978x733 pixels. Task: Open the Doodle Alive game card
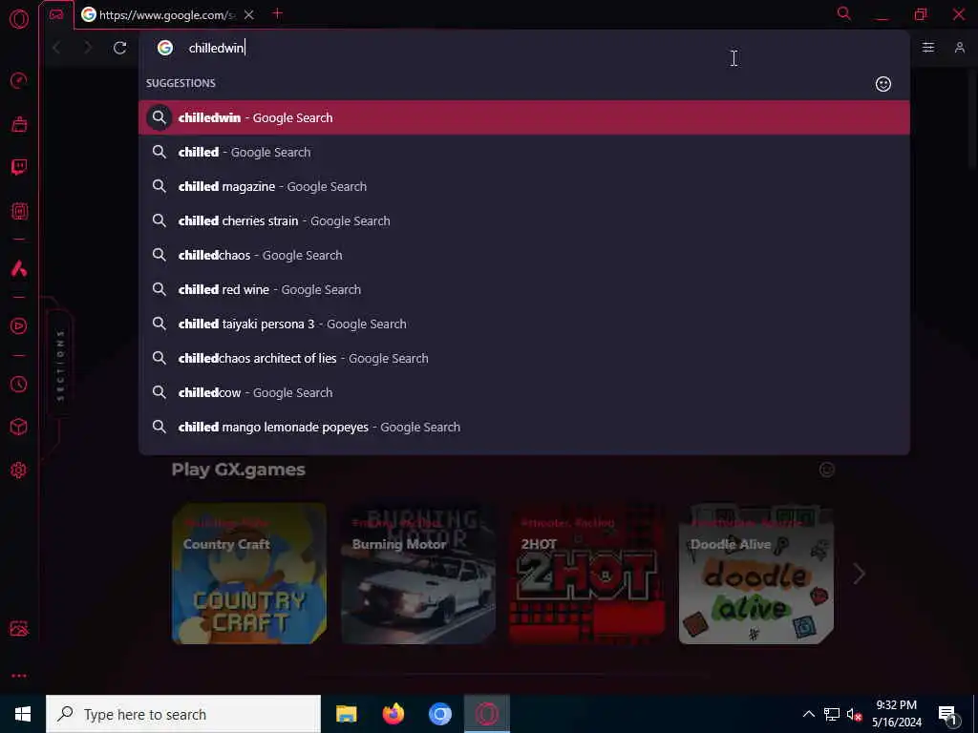click(756, 574)
